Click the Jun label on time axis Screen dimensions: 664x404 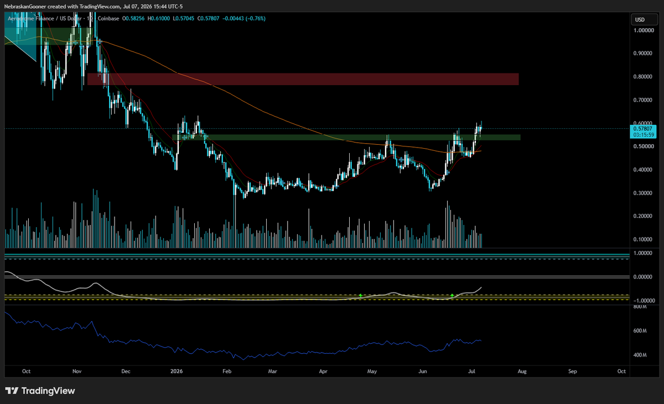423,371
